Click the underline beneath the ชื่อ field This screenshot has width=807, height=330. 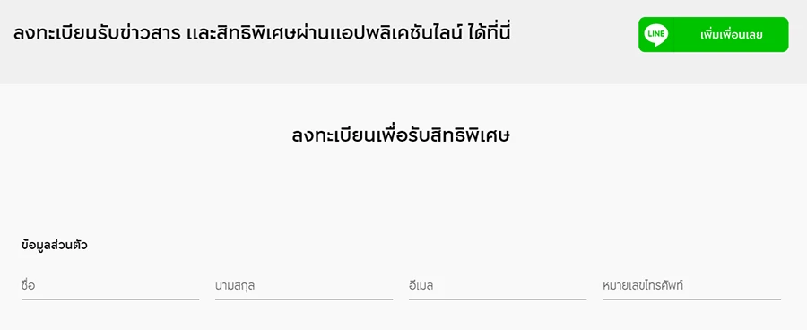(x=110, y=299)
